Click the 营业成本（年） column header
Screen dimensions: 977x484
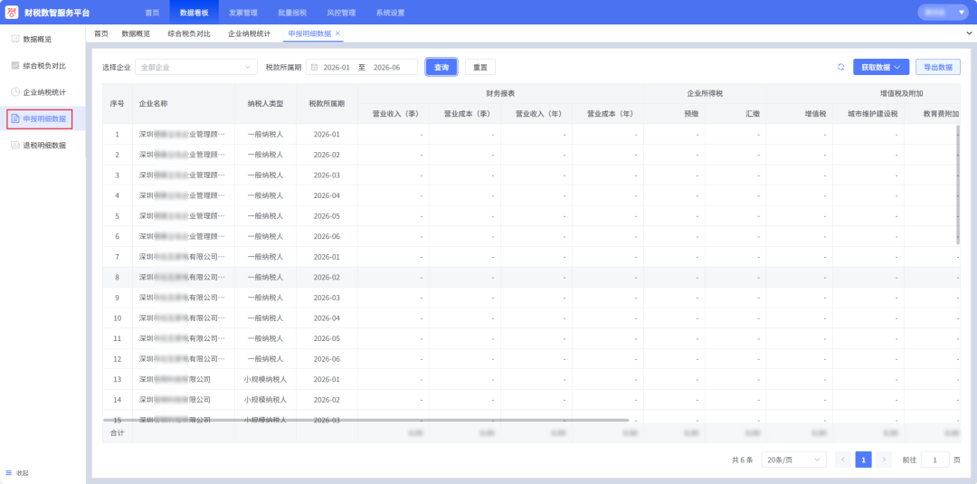(610, 114)
